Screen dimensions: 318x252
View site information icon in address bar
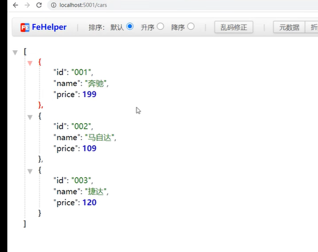54,5
